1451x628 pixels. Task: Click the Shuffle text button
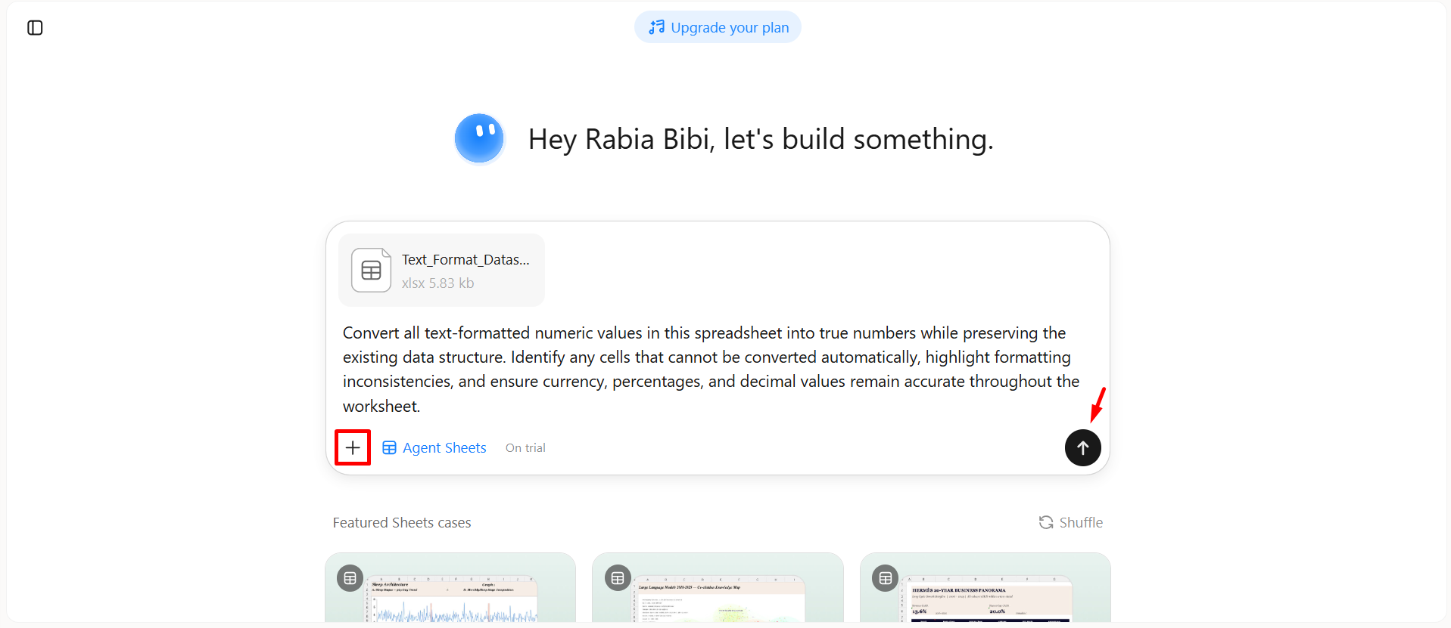pyautogui.click(x=1081, y=522)
